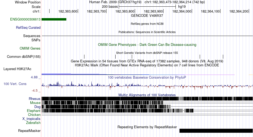
Task: Click the 182,363,800 ruler position
Action: click(x=125, y=11)
